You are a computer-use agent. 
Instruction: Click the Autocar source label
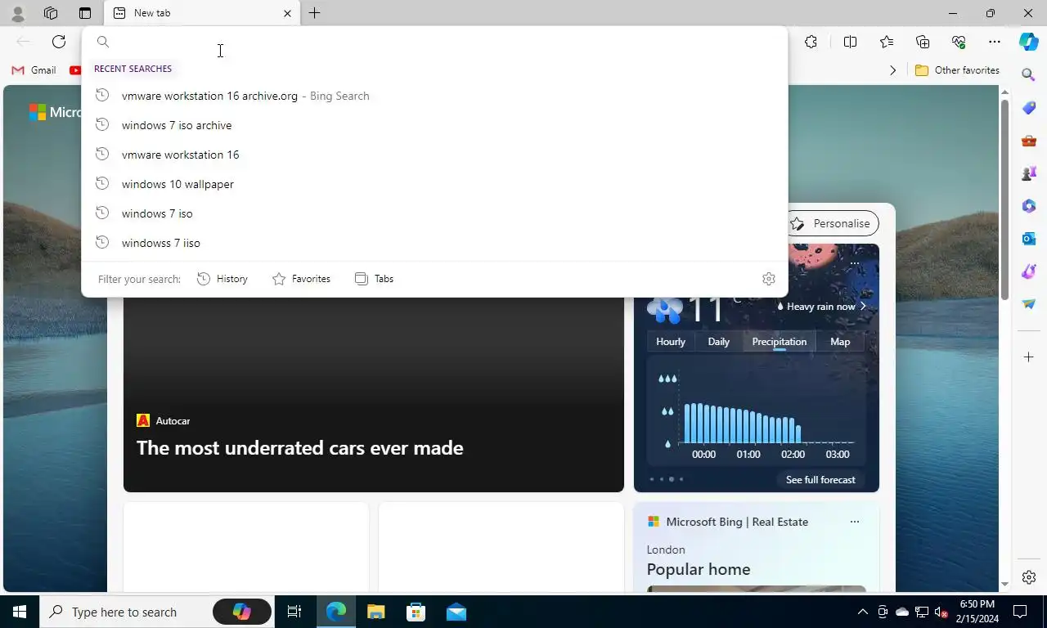[173, 420]
